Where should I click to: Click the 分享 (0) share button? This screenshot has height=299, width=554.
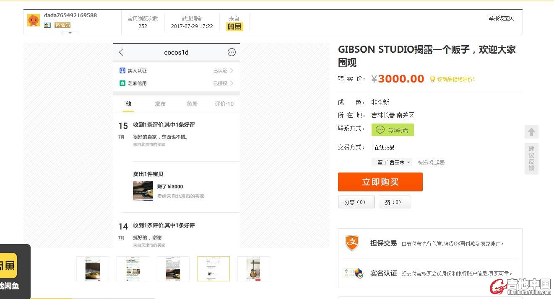point(356,202)
